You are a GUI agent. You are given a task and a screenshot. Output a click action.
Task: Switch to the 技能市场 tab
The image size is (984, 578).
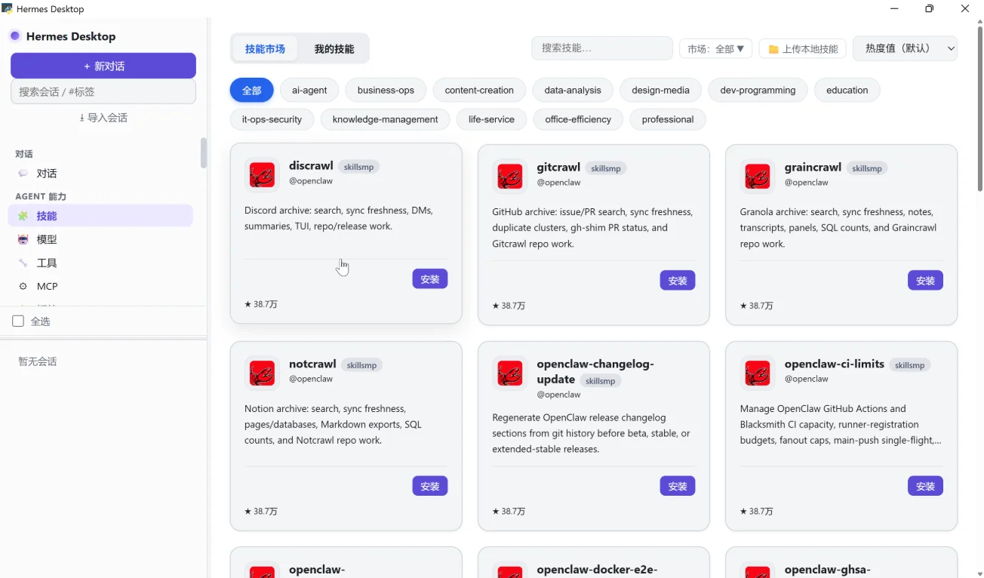265,49
